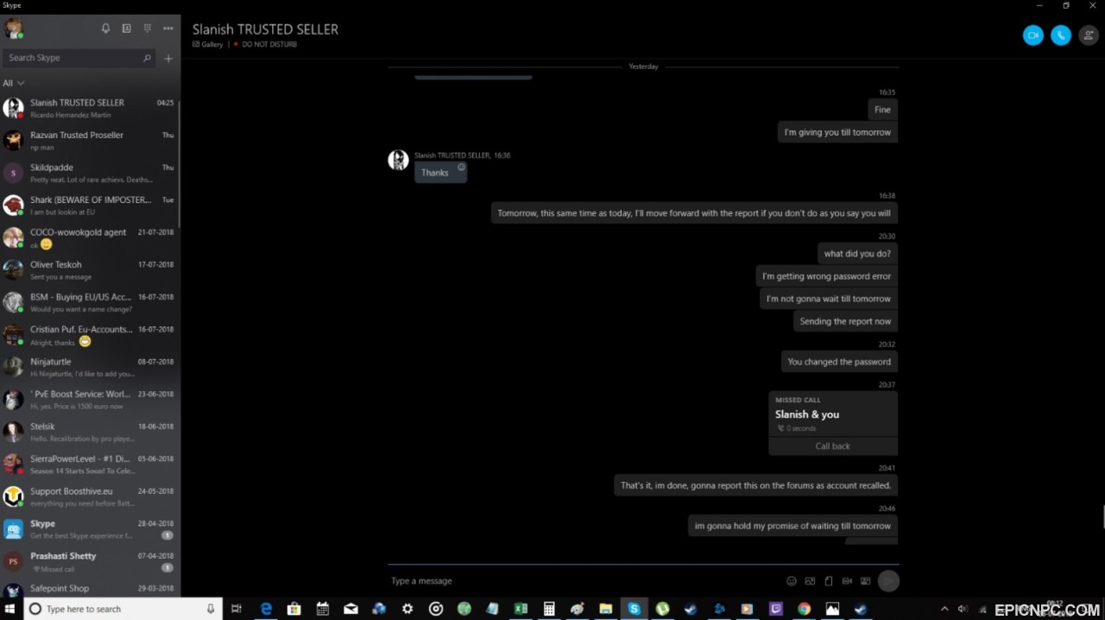
Task: Click the "I'm giving you till tomorrow" message
Action: pyautogui.click(x=837, y=132)
